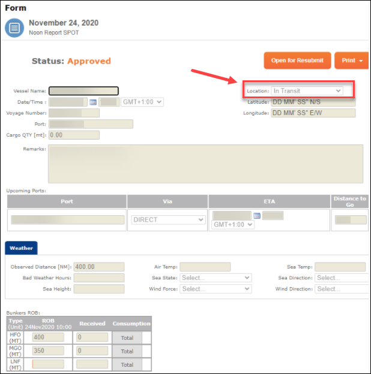Open the ETA GMT+1:00 timezone dropdown

coord(234,225)
